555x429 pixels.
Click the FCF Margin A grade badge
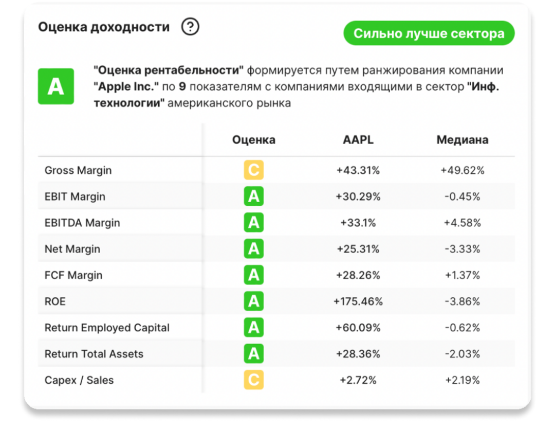(254, 275)
